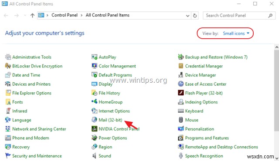Click the Mouse icon
The width and height of the screenshot is (279, 161).
pos(181,120)
